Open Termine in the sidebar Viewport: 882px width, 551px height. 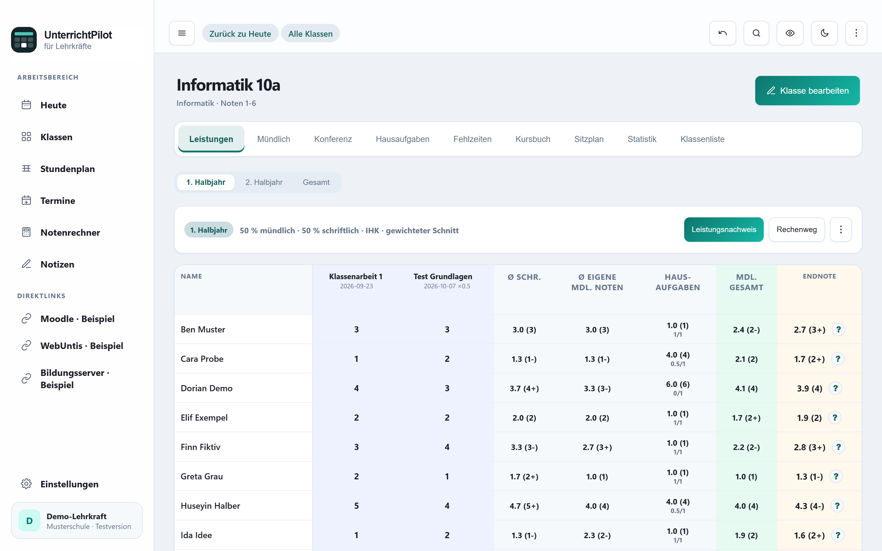click(77, 201)
